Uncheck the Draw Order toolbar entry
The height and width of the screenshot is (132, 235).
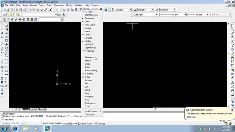92,25
